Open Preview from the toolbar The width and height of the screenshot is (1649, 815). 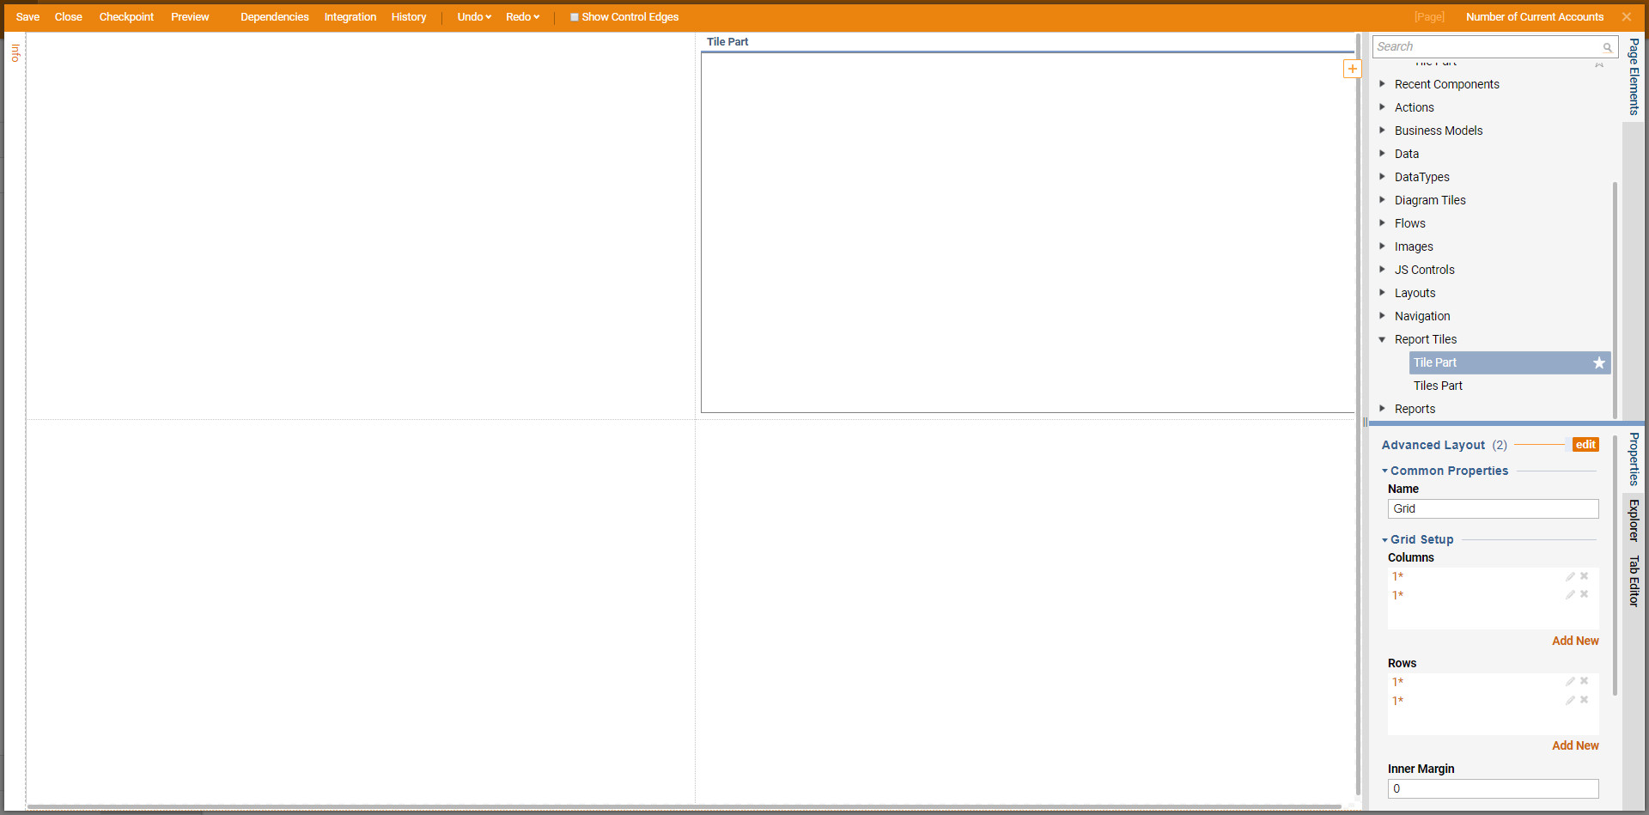point(190,17)
